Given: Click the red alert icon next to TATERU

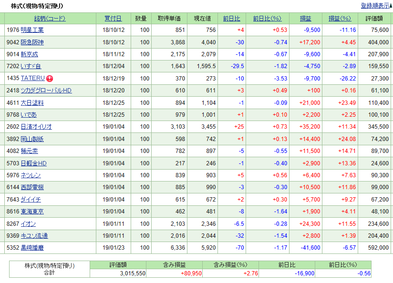Looking at the screenshot, I should coord(50,79).
